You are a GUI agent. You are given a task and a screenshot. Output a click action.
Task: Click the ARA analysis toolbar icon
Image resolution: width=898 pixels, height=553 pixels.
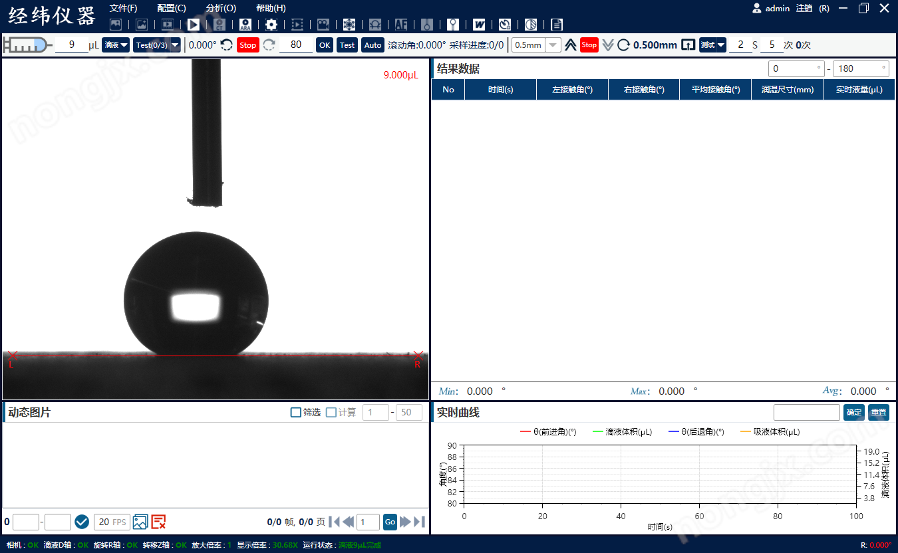tap(246, 24)
